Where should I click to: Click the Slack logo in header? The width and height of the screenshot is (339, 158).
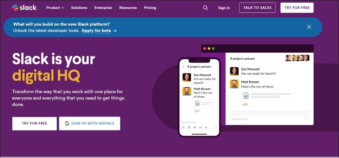pyautogui.click(x=24, y=8)
